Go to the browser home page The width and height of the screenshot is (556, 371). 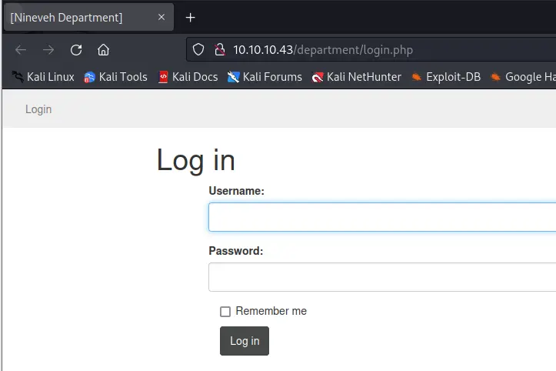pos(103,50)
